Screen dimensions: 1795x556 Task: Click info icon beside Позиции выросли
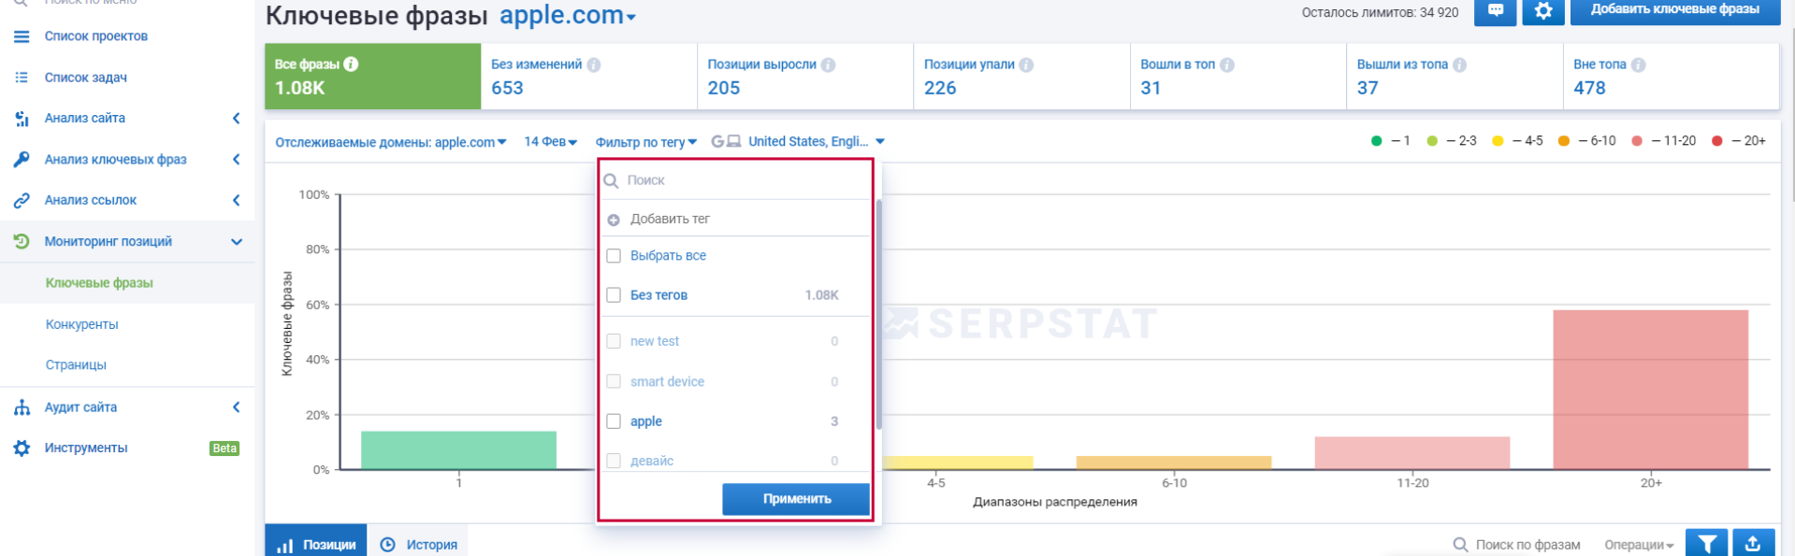(828, 64)
